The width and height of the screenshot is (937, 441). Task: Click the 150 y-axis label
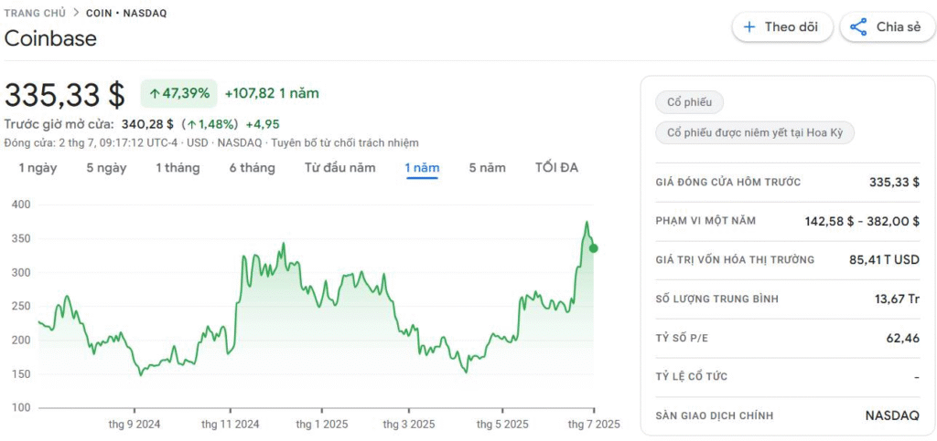(21, 374)
